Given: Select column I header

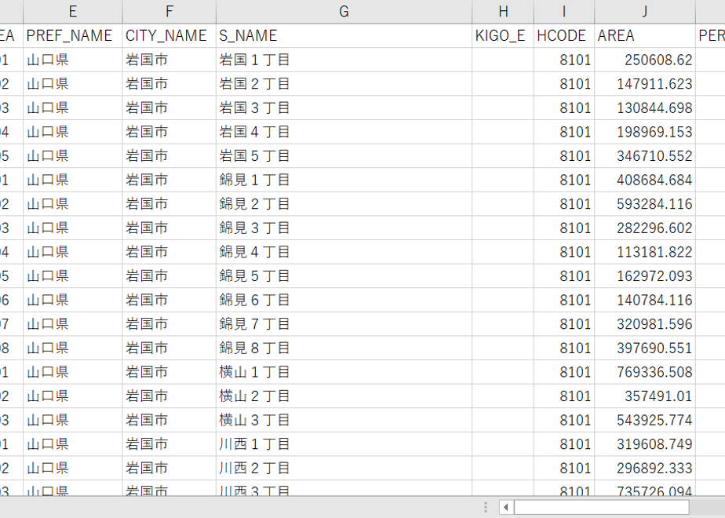Looking at the screenshot, I should coord(564,12).
